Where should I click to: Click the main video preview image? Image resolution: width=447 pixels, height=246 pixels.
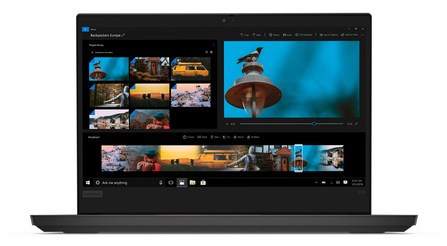point(291,79)
